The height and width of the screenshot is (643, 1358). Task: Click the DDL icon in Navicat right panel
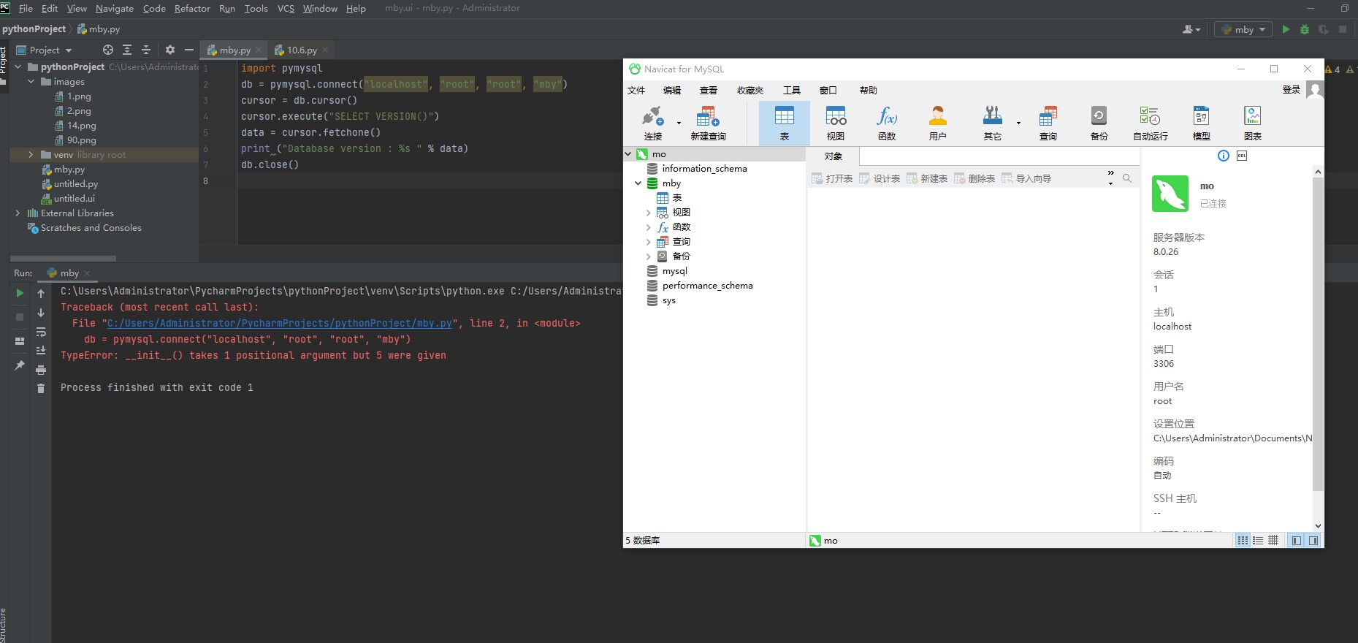pyautogui.click(x=1242, y=156)
